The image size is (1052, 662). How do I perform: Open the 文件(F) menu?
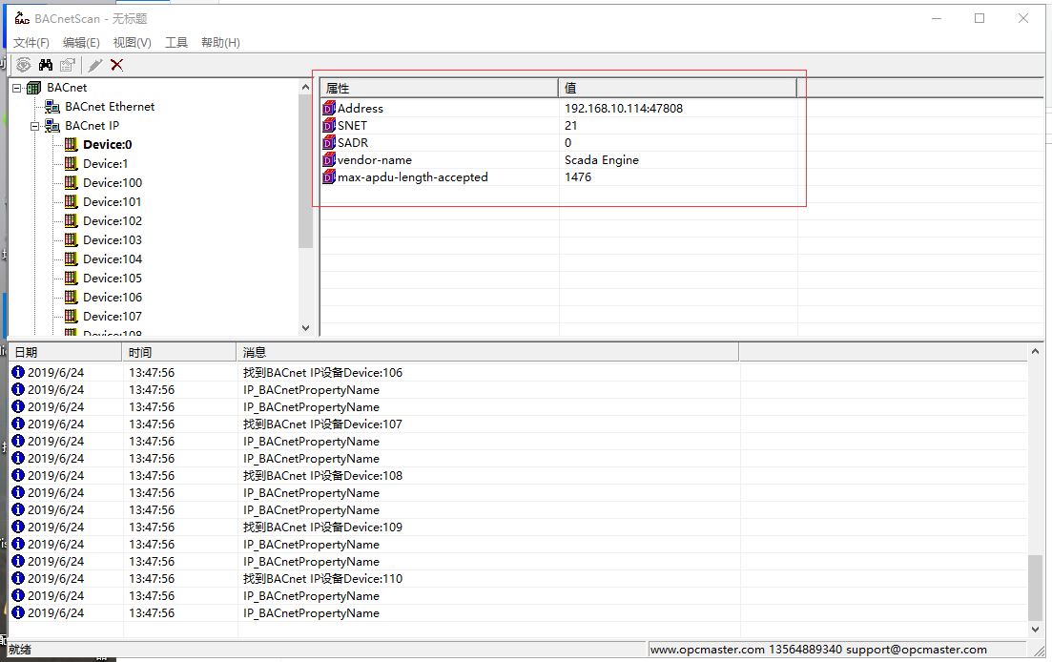click(31, 43)
